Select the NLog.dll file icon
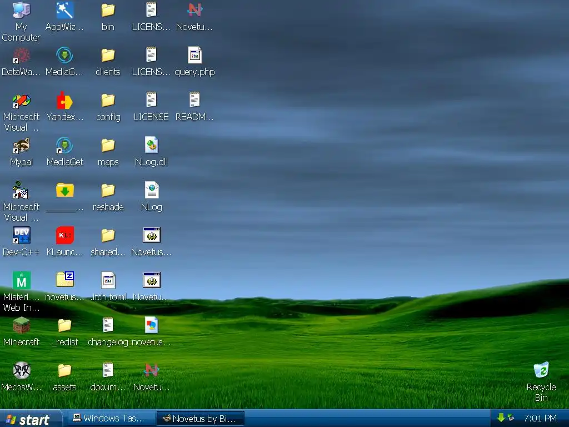 pyautogui.click(x=151, y=145)
